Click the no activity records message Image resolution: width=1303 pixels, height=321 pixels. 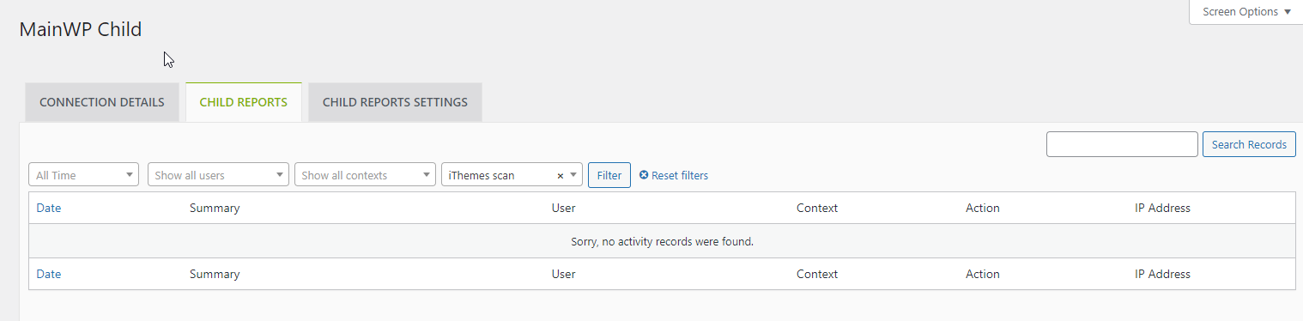662,241
